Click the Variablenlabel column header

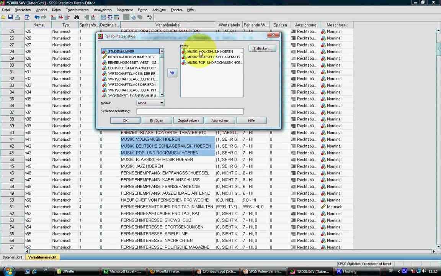click(x=168, y=25)
